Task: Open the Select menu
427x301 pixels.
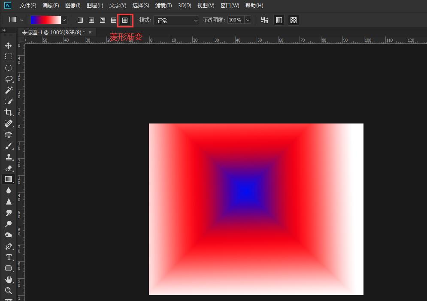Action: 140,6
